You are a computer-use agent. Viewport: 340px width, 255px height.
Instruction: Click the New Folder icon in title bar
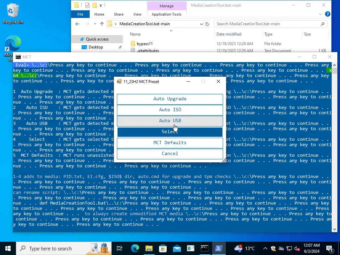click(x=95, y=5)
